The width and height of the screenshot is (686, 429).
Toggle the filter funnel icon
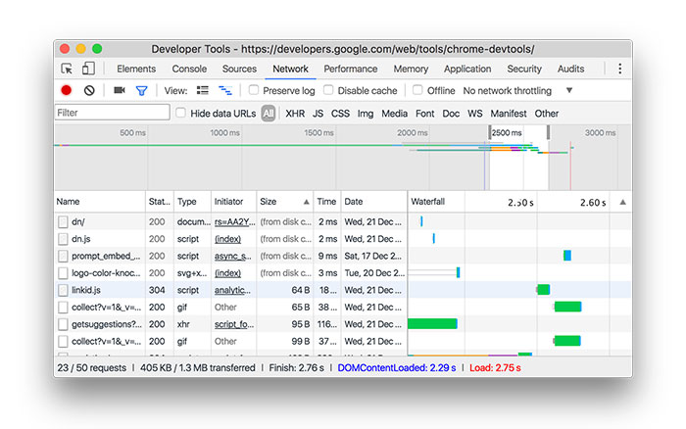click(x=141, y=90)
